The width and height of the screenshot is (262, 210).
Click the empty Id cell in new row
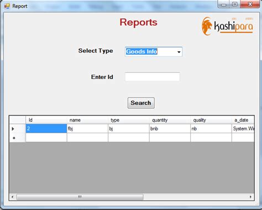click(x=46, y=138)
